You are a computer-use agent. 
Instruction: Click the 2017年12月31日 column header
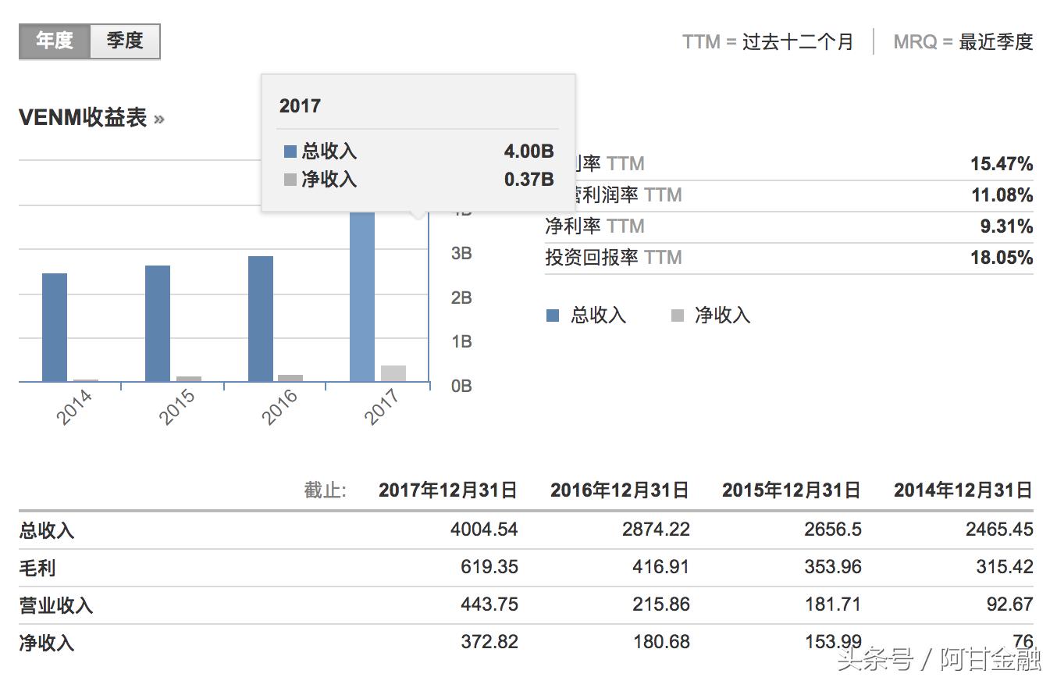point(448,490)
